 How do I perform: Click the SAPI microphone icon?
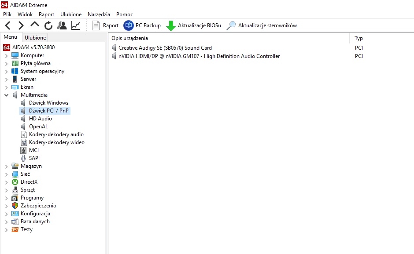(23, 158)
